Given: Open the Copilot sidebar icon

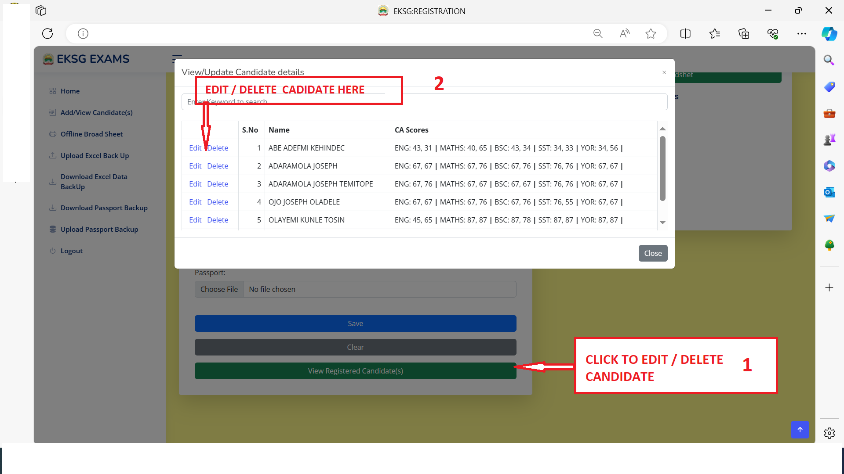Looking at the screenshot, I should [829, 33].
